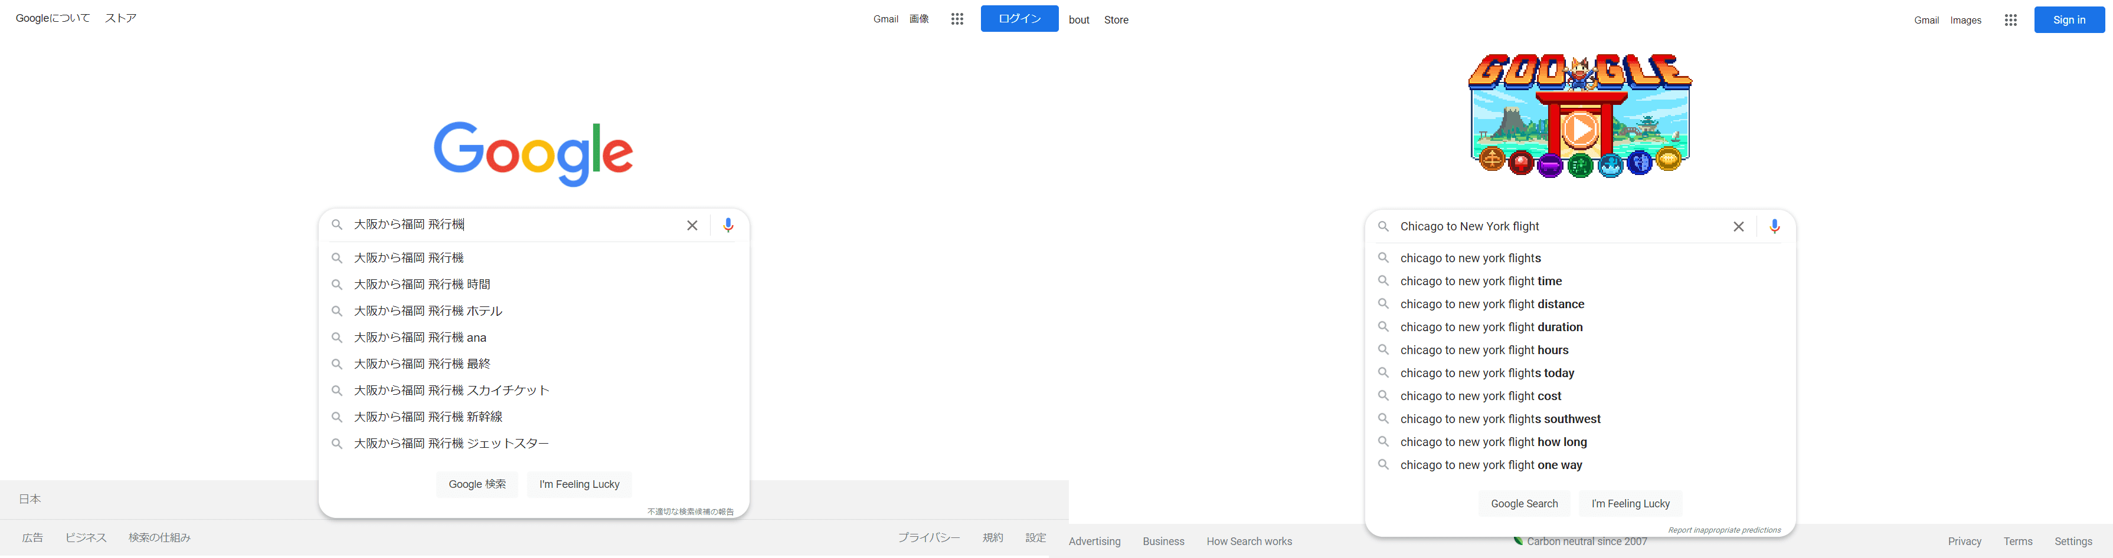This screenshot has width=2113, height=558.
Task: Click search icon beside 大阪から福岡 飛行機 ana
Action: pos(336,338)
